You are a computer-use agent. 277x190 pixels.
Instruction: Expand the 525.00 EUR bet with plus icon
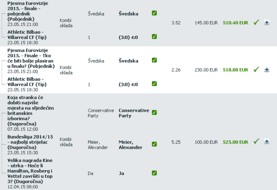tap(267, 142)
